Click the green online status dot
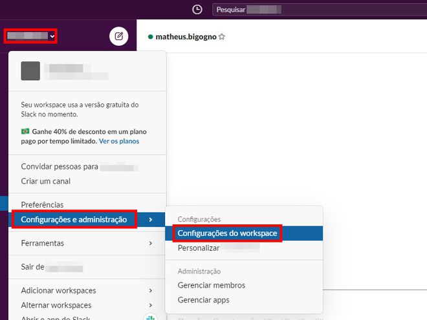 pyautogui.click(x=150, y=37)
